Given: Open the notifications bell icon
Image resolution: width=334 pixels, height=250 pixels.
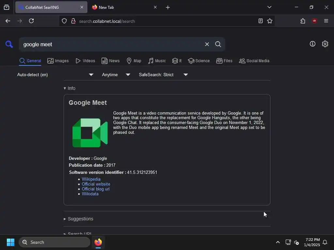Looking at the screenshot, I should [325, 242].
